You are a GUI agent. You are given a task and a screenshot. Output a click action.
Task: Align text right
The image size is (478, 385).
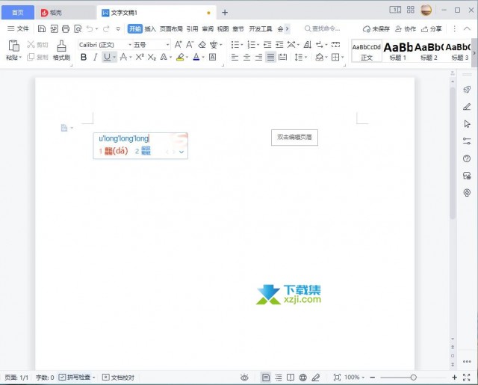click(x=258, y=57)
